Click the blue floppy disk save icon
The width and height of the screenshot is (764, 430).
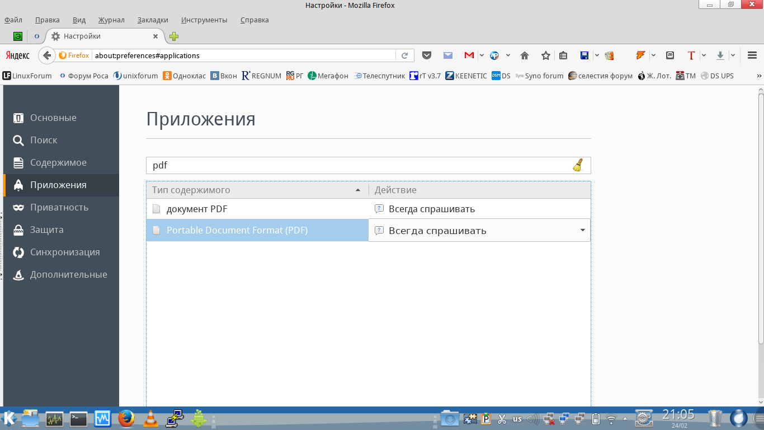[584, 55]
